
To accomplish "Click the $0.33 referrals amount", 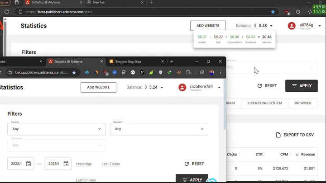I will pyautogui.click(x=250, y=37).
